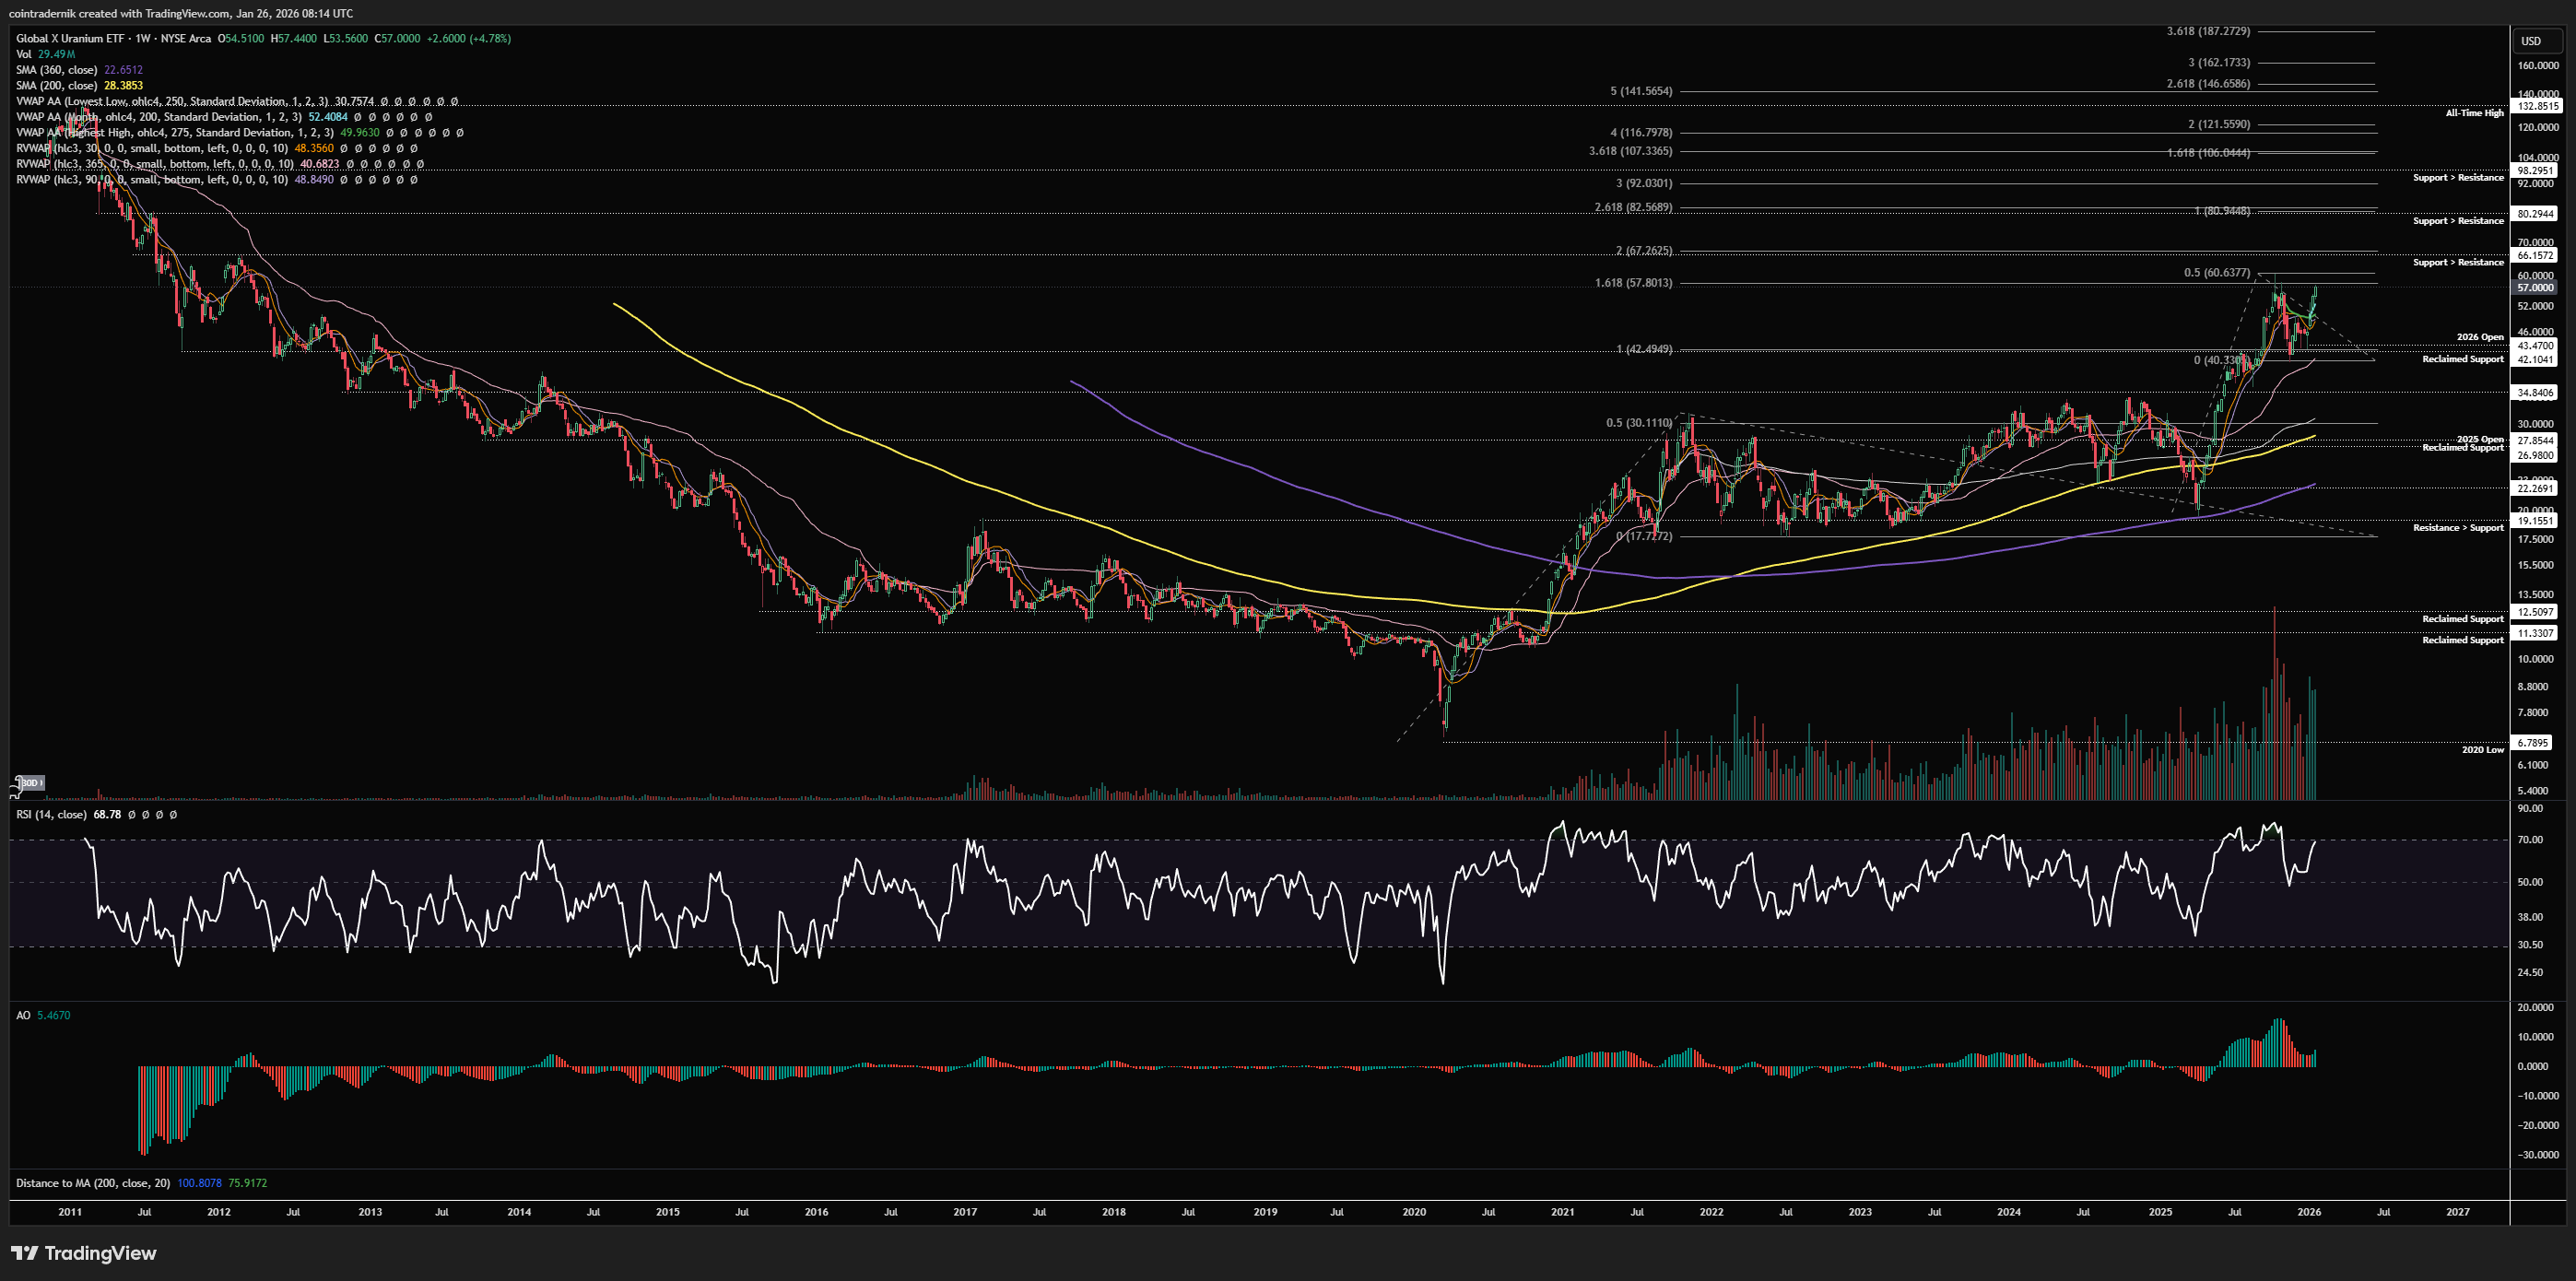Click the 30D badge beside dinosaur icon
The height and width of the screenshot is (1281, 2576).
[32, 782]
